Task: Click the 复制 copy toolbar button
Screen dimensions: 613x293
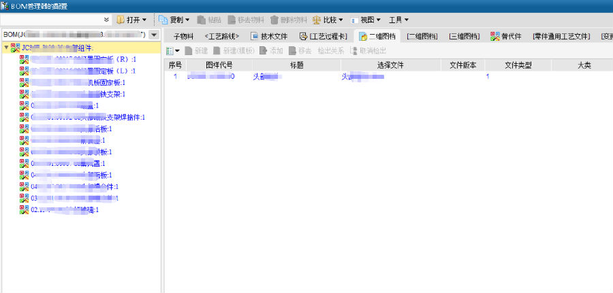Action: point(174,20)
